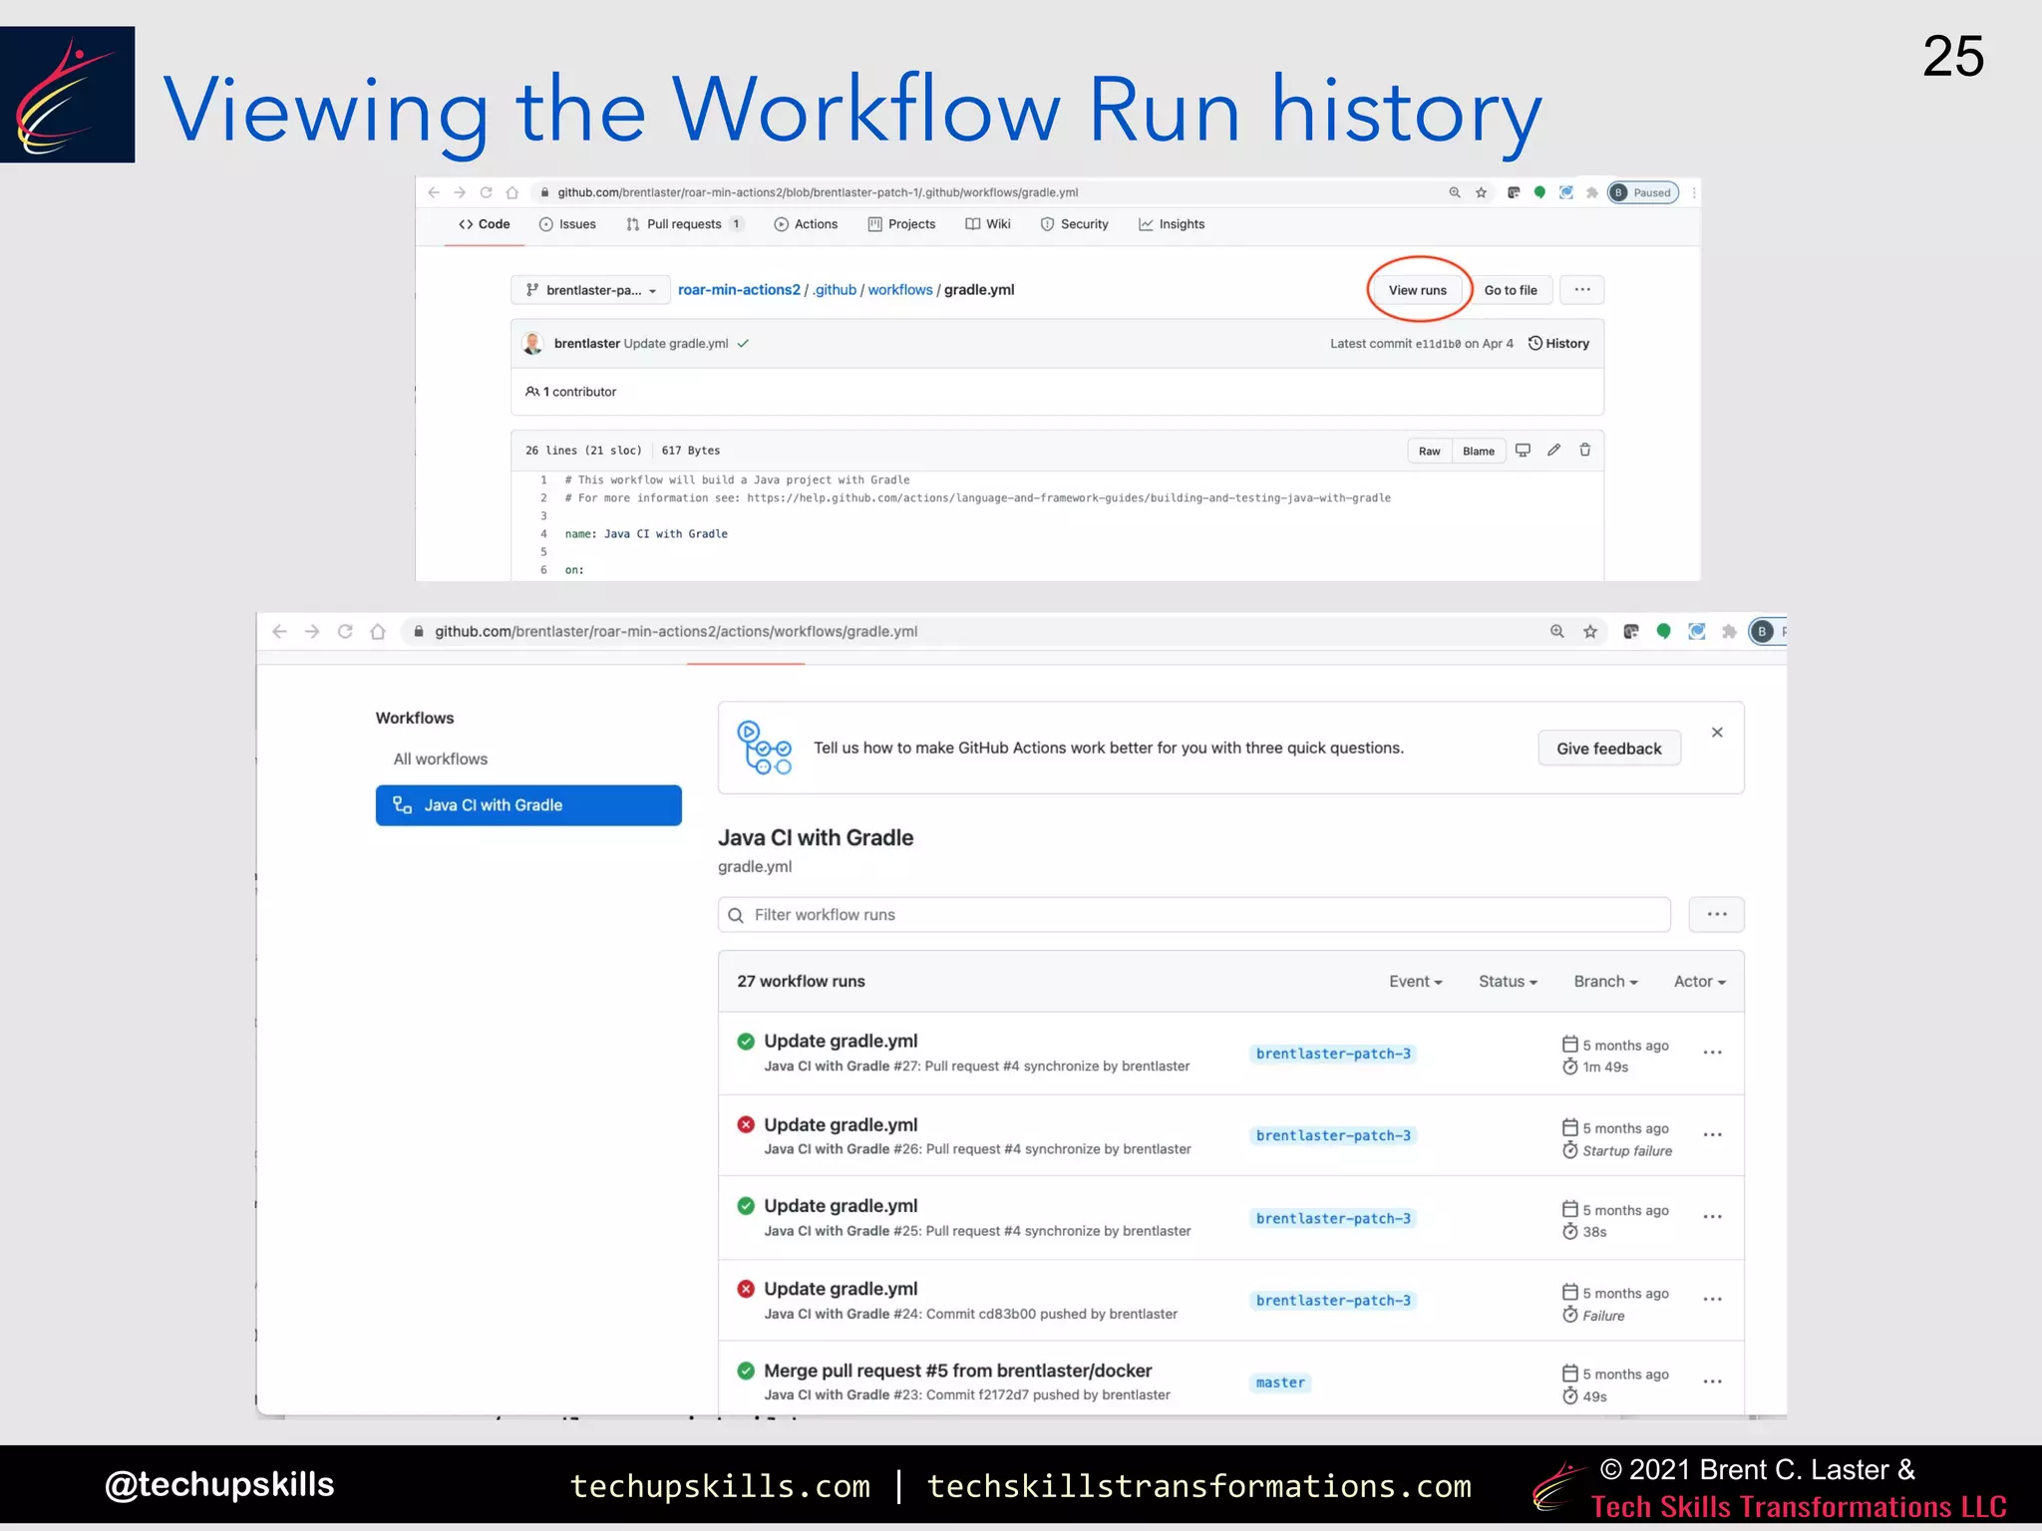Click Give feedback button
This screenshot has width=2042, height=1531.
1609,749
